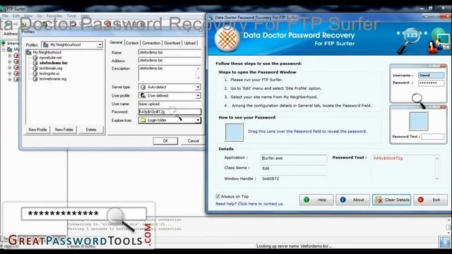This screenshot has height=254, width=452.
Task: Click the mywebsite.net site icon
Action: click(35, 58)
